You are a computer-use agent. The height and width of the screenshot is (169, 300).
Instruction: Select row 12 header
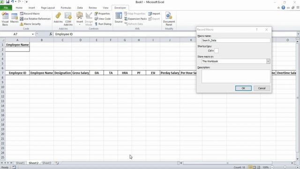coord(3,96)
